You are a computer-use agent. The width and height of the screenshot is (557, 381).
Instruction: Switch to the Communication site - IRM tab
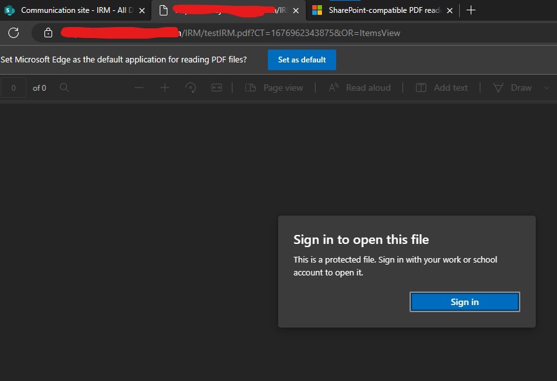(x=75, y=10)
